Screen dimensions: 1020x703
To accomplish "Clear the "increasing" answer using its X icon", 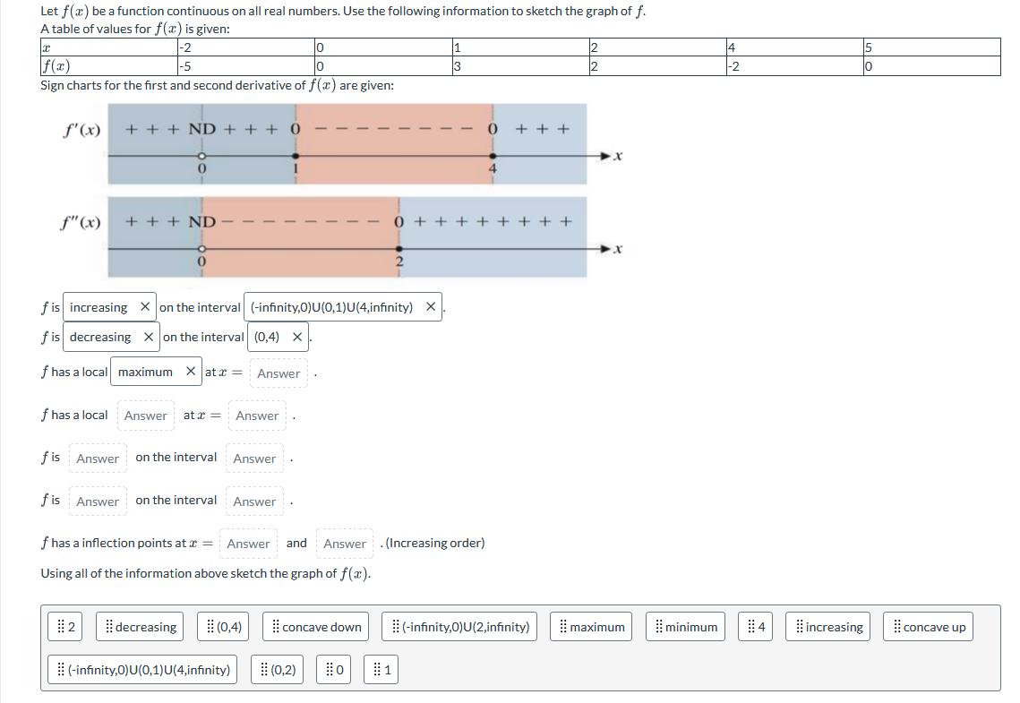I will [147, 306].
